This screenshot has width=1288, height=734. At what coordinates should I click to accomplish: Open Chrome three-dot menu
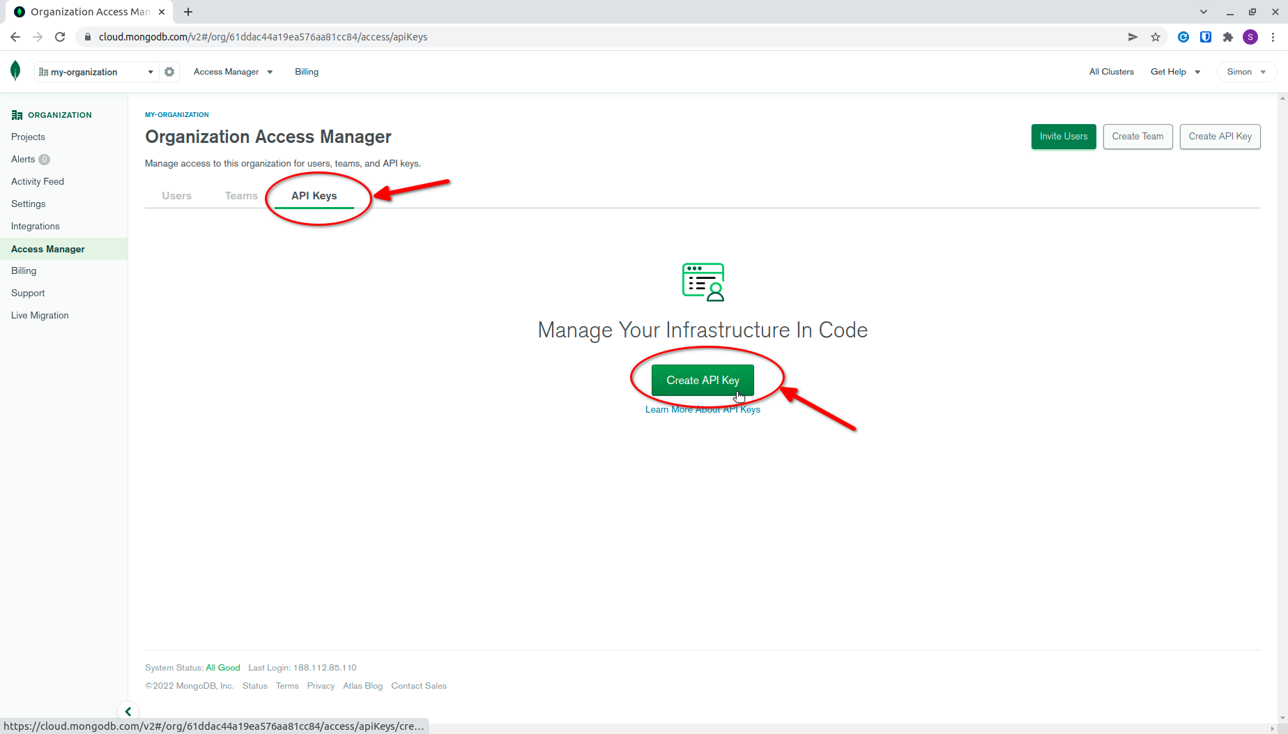point(1273,37)
